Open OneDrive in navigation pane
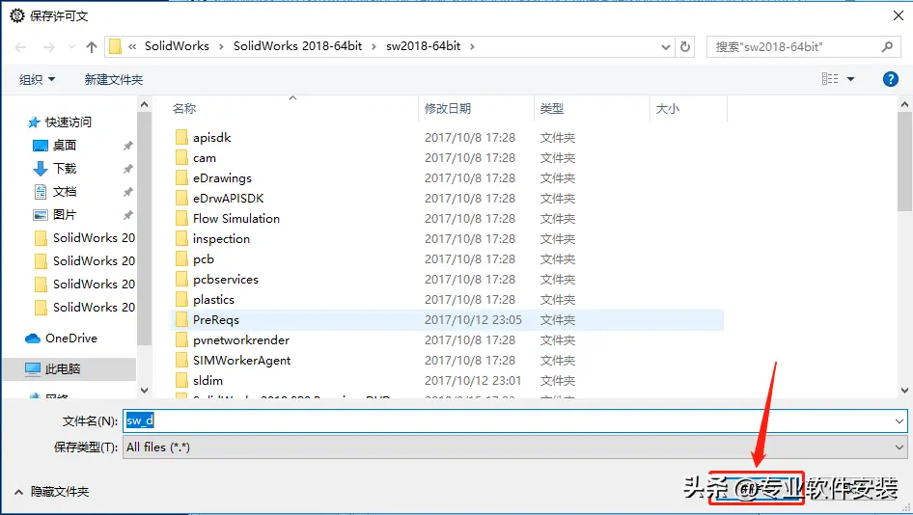Screen dimensions: 913x515 [71, 339]
